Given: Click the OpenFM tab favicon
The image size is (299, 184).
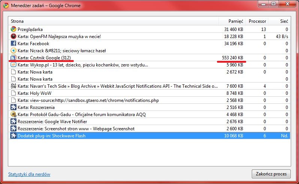Looking at the screenshot, I should point(13,37).
